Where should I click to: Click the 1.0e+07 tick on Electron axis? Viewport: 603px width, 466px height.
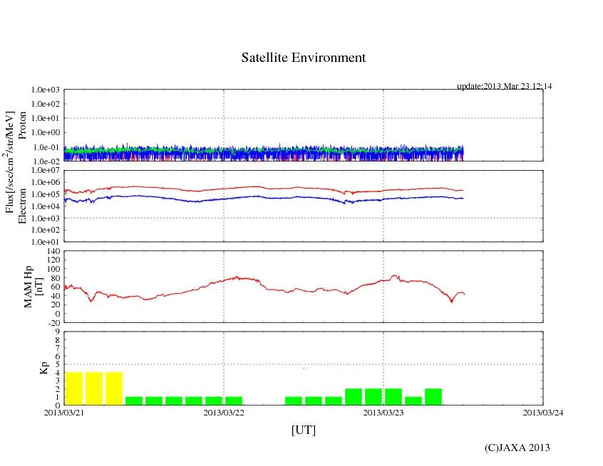(46, 170)
